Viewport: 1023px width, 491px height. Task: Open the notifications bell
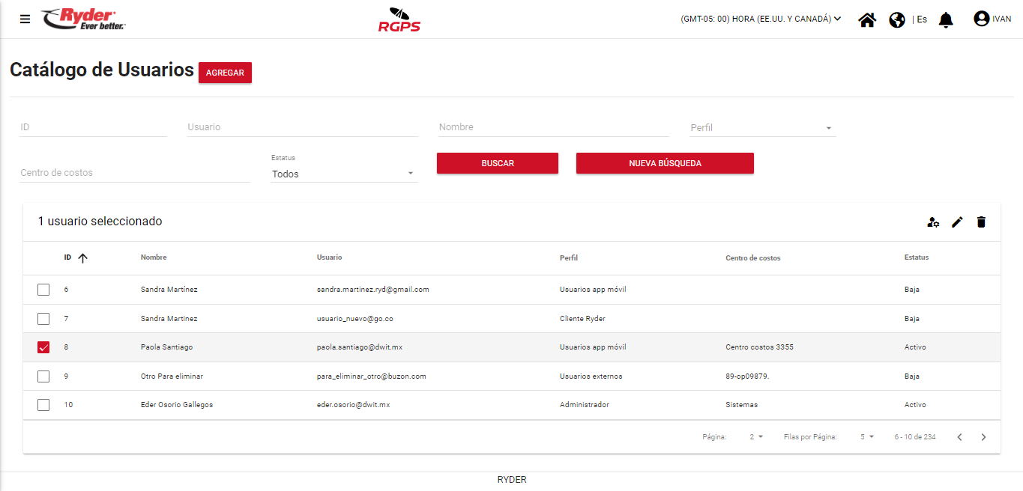tap(946, 19)
